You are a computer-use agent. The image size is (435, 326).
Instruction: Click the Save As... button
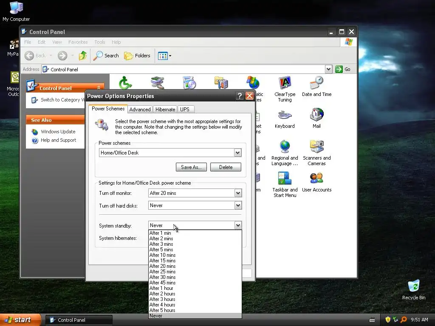point(191,167)
